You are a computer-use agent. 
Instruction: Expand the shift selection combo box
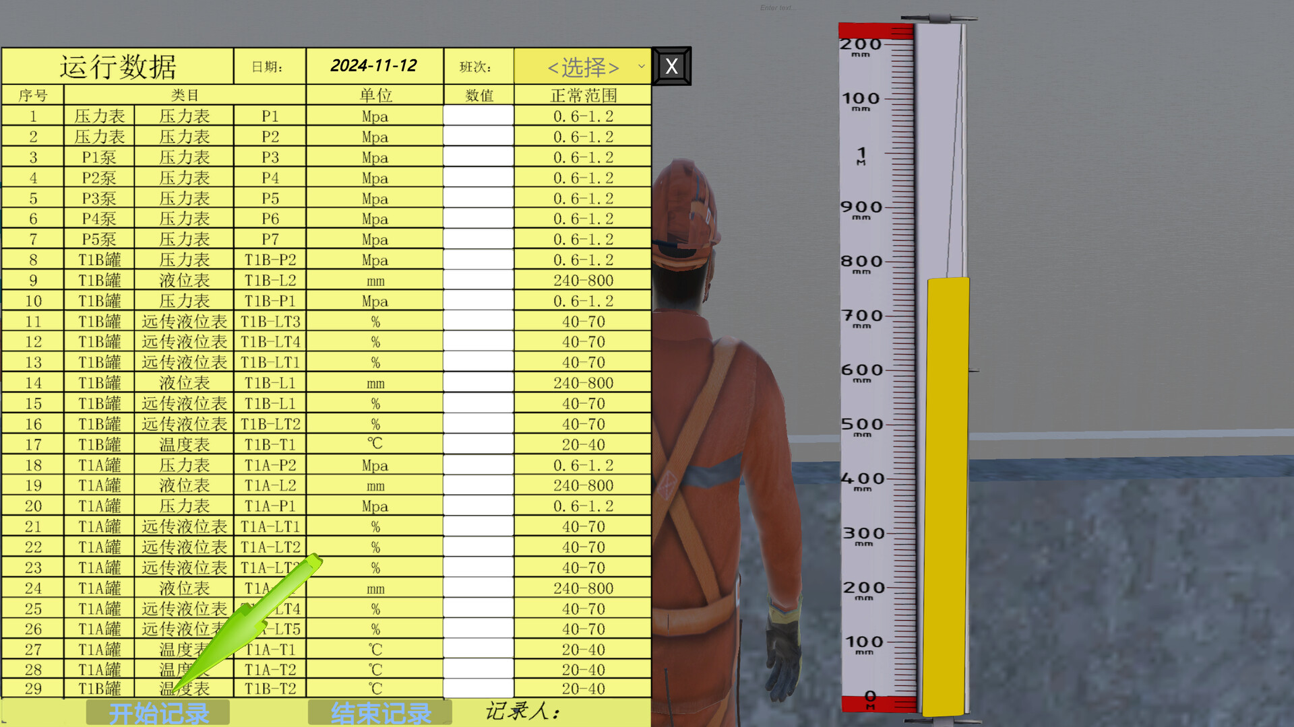(x=582, y=66)
